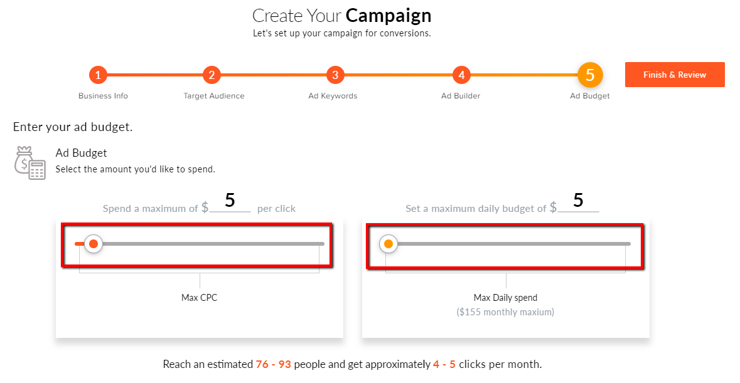This screenshot has height=383, width=740.
Task: Click the Business Info step label
Action: click(x=103, y=96)
